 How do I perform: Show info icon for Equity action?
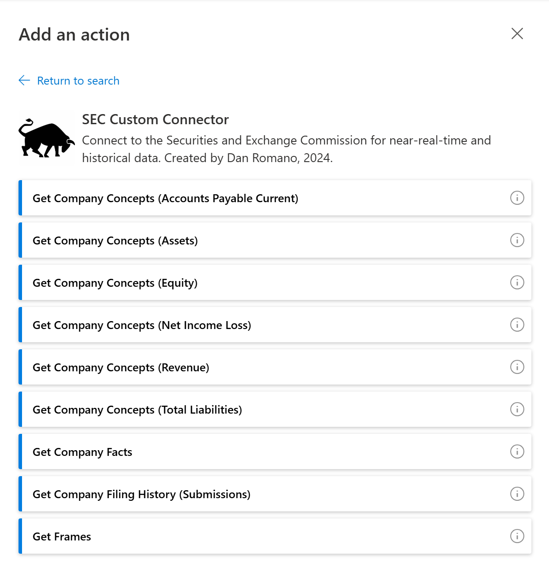(x=517, y=282)
